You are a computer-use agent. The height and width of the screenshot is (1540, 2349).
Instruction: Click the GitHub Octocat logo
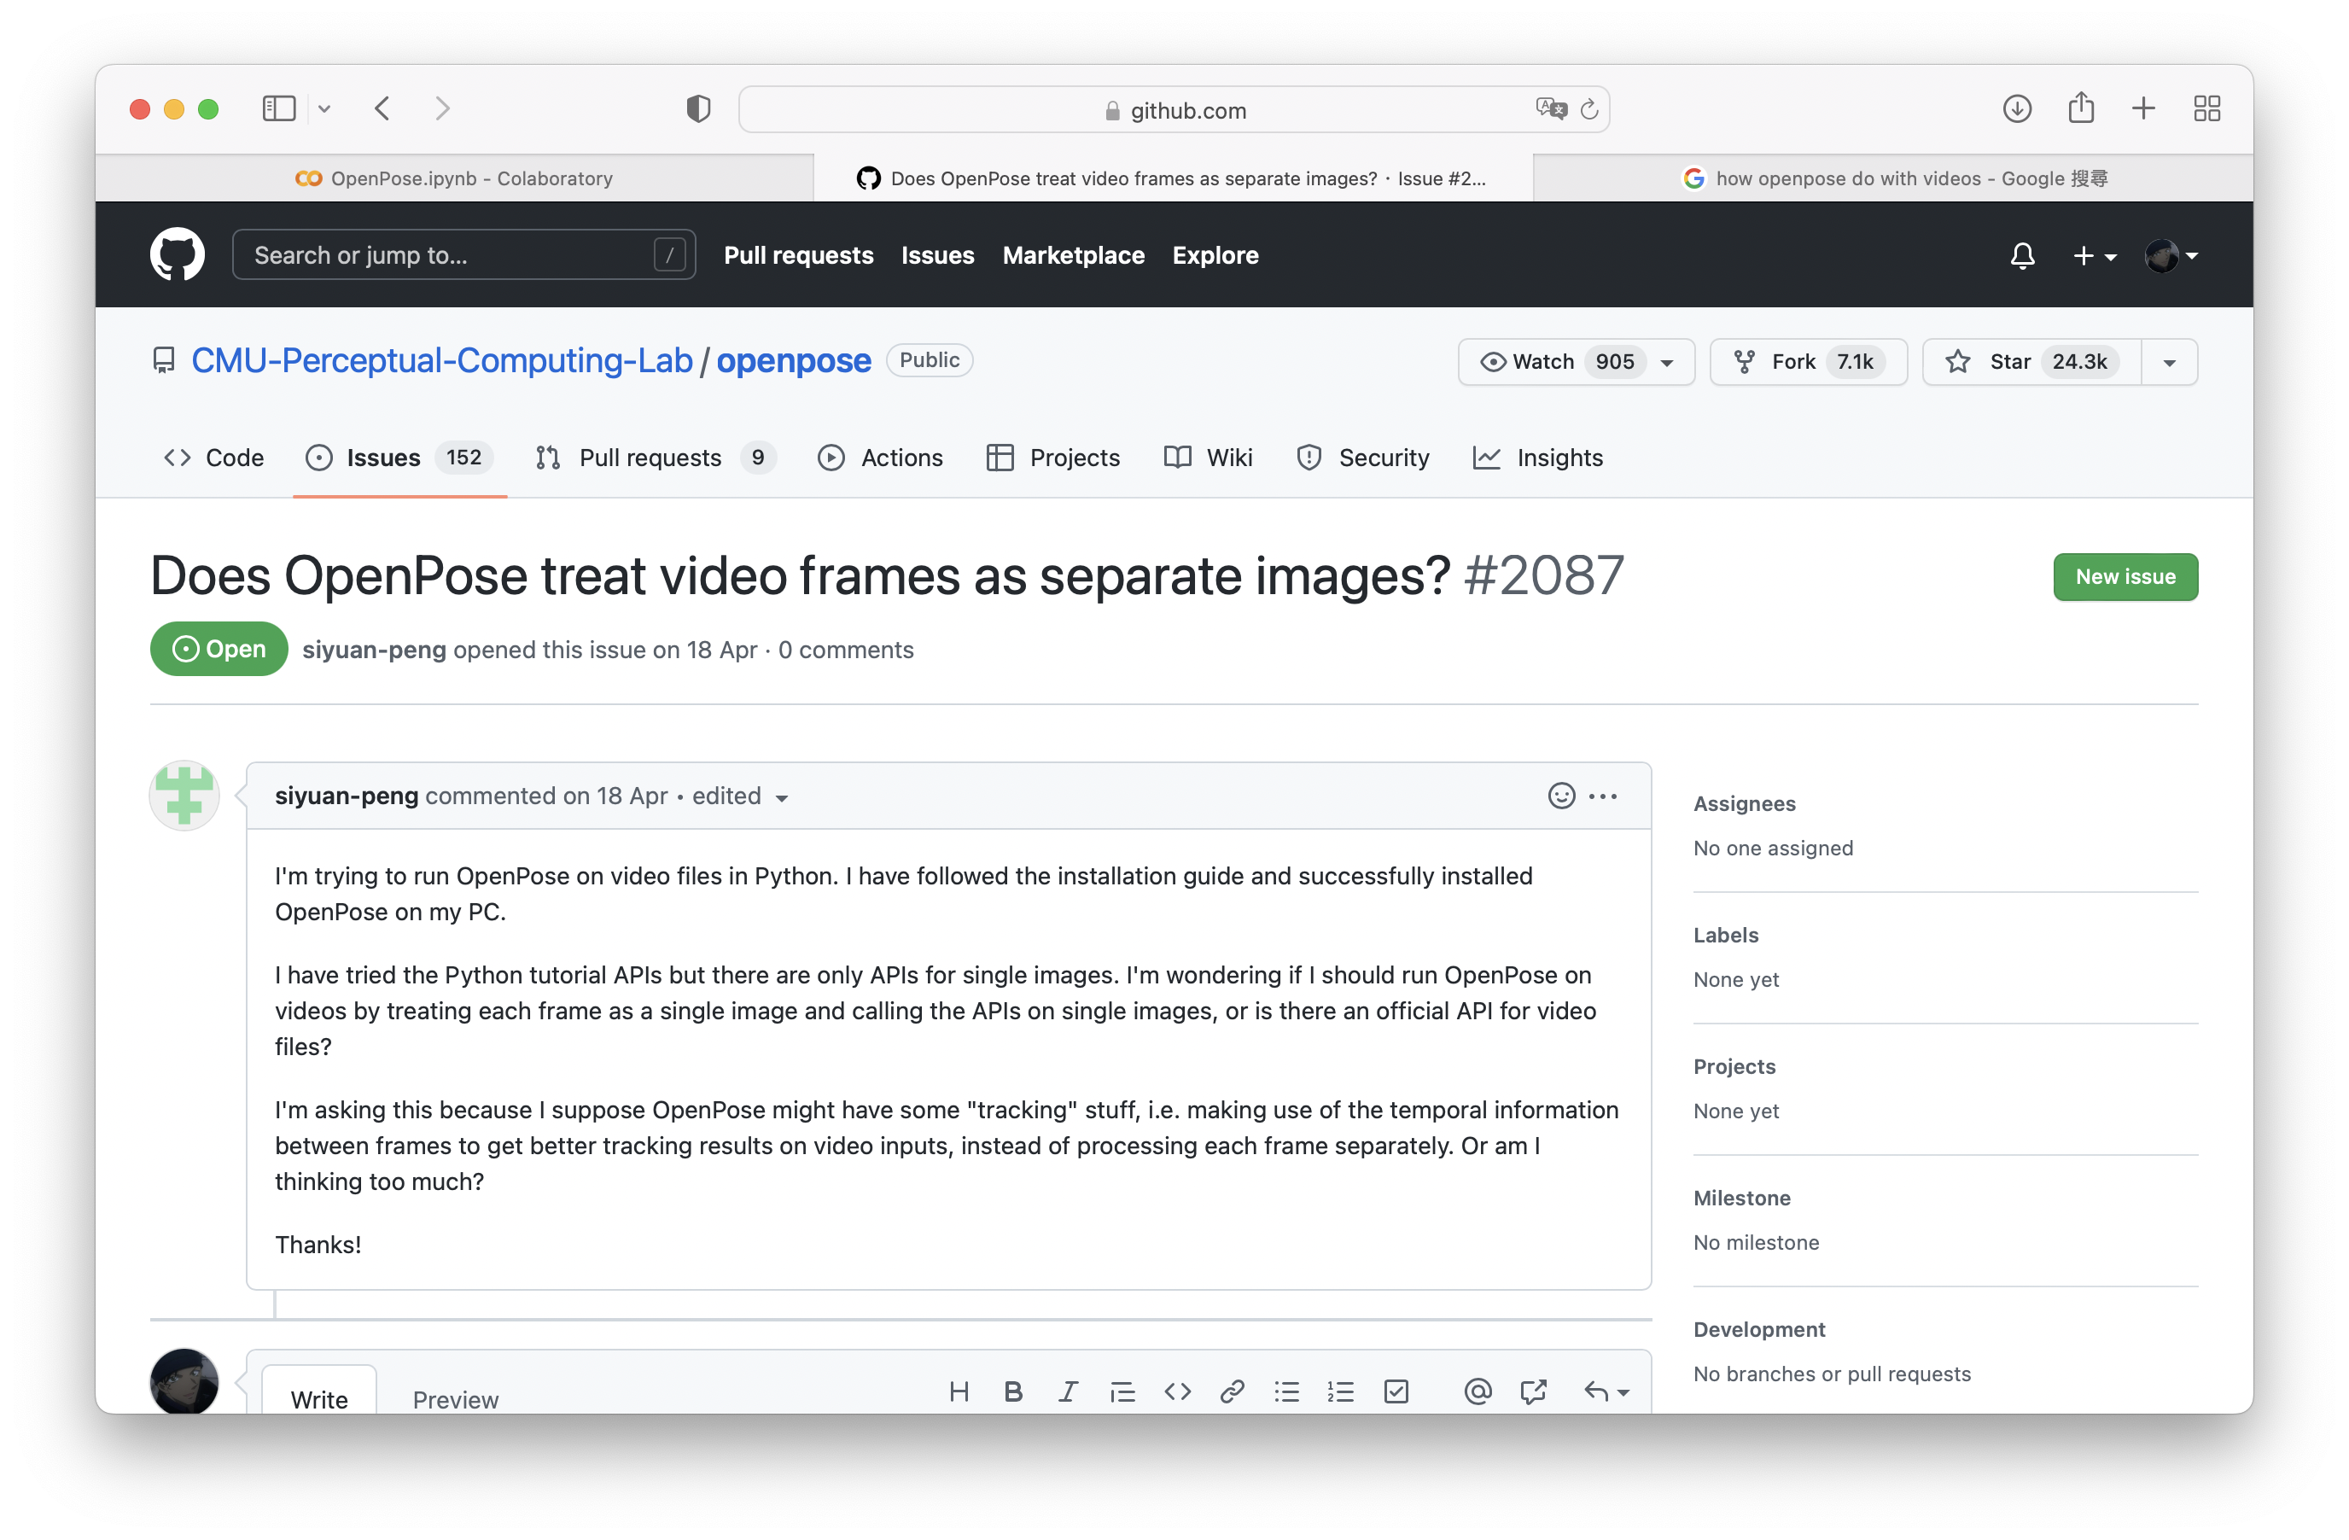177,254
